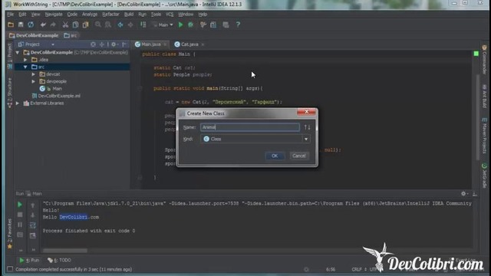Click the Help question mark icon
Viewport: 491px width, 276px height.
pos(238,25)
